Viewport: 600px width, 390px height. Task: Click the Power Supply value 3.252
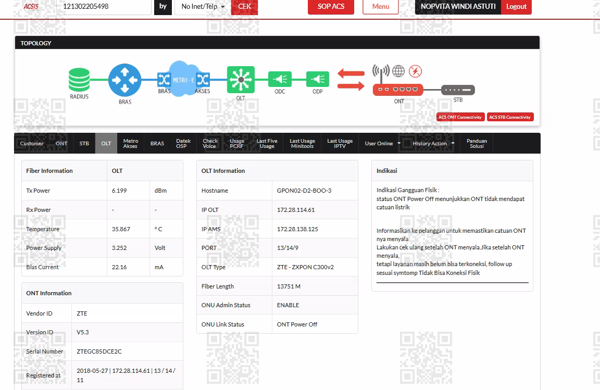[119, 248]
